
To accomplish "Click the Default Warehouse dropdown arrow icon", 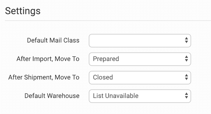I will coord(186,96).
